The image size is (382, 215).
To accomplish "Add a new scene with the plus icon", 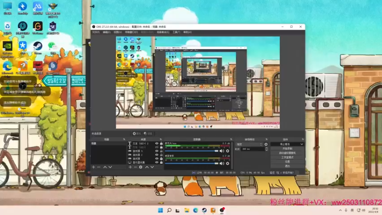I will pos(94,167).
